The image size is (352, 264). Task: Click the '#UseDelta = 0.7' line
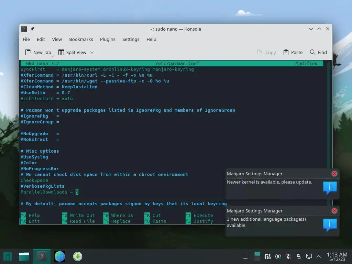click(45, 93)
